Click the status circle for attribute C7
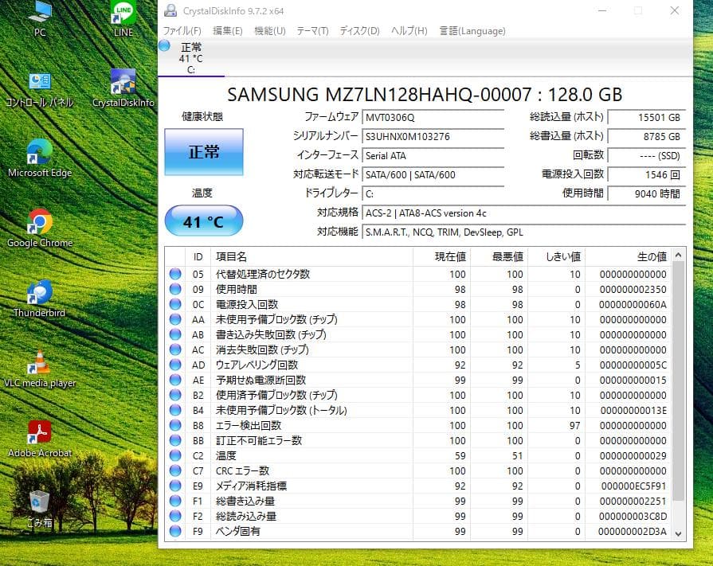Viewport: 713px width, 566px height. tap(175, 470)
